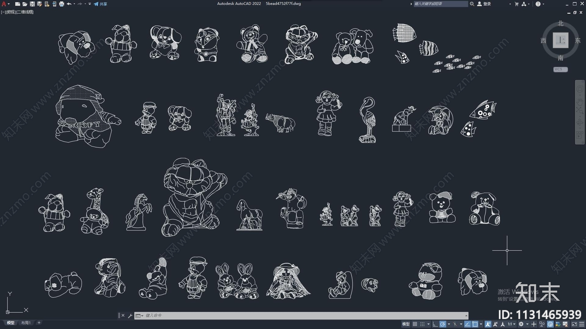Open the Autodesk App Store cart icon

[516, 4]
